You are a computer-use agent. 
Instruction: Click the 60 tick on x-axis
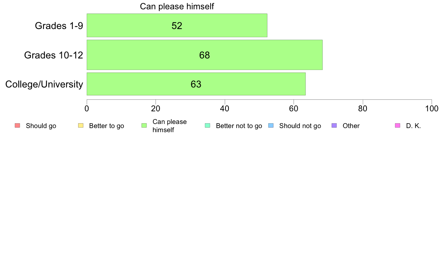coord(294,109)
